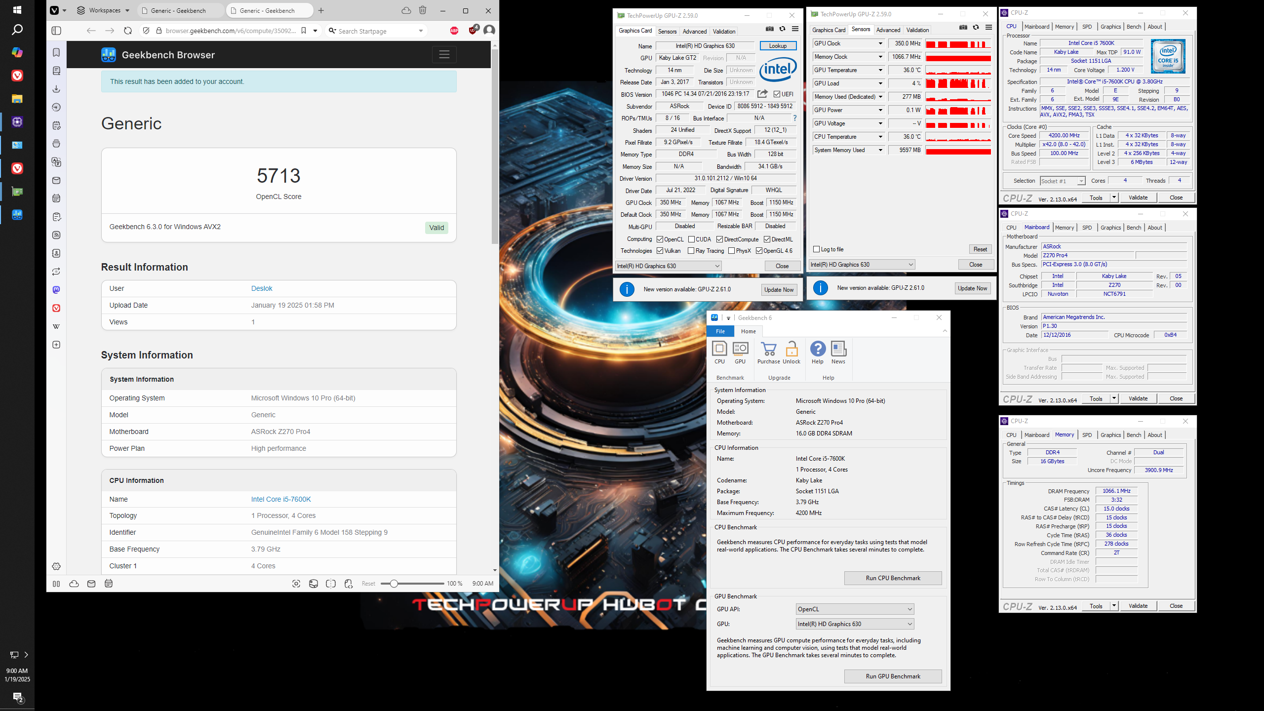This screenshot has width=1264, height=711.
Task: Click the Bus Interface question mark in GPU-Z
Action: [795, 118]
